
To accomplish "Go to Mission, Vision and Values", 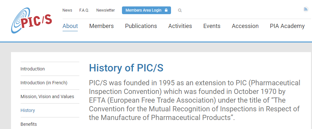I will [x=47, y=97].
